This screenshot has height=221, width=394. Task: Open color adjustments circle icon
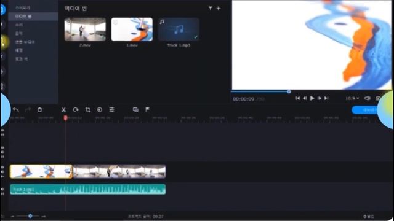coord(100,110)
